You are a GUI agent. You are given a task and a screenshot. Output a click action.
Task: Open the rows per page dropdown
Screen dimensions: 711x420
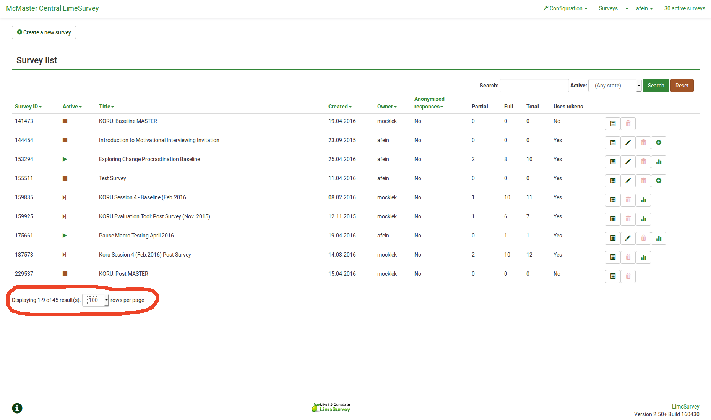(x=96, y=300)
